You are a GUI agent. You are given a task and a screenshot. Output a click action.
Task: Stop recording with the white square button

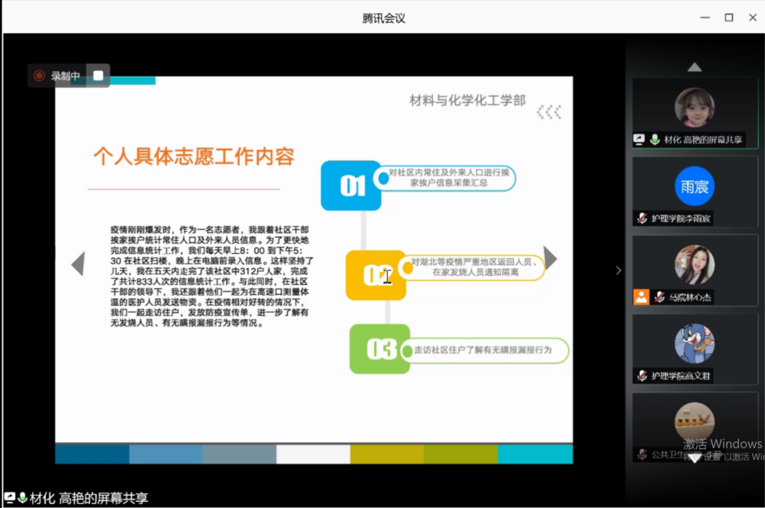click(x=98, y=76)
